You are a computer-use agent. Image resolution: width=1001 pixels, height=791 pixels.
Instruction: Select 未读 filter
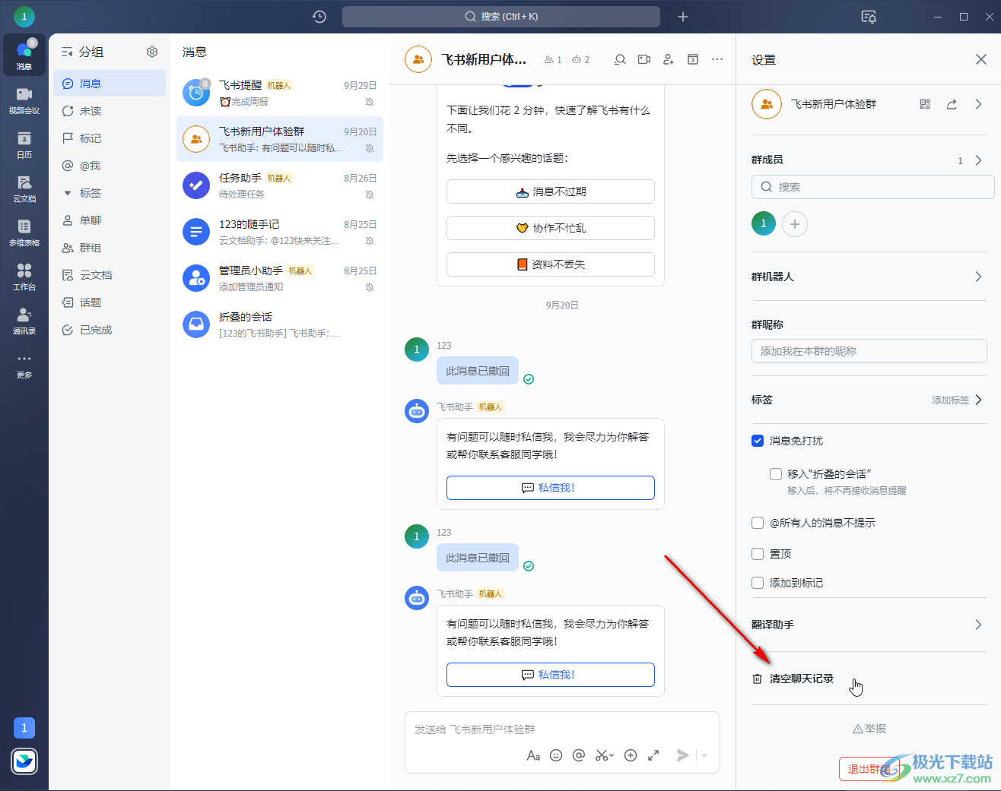[110, 111]
